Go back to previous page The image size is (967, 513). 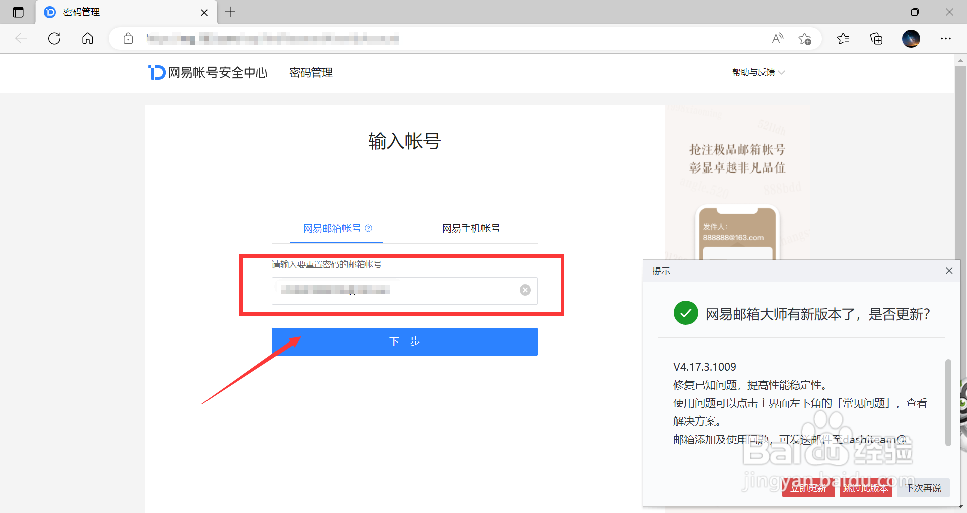(21, 38)
